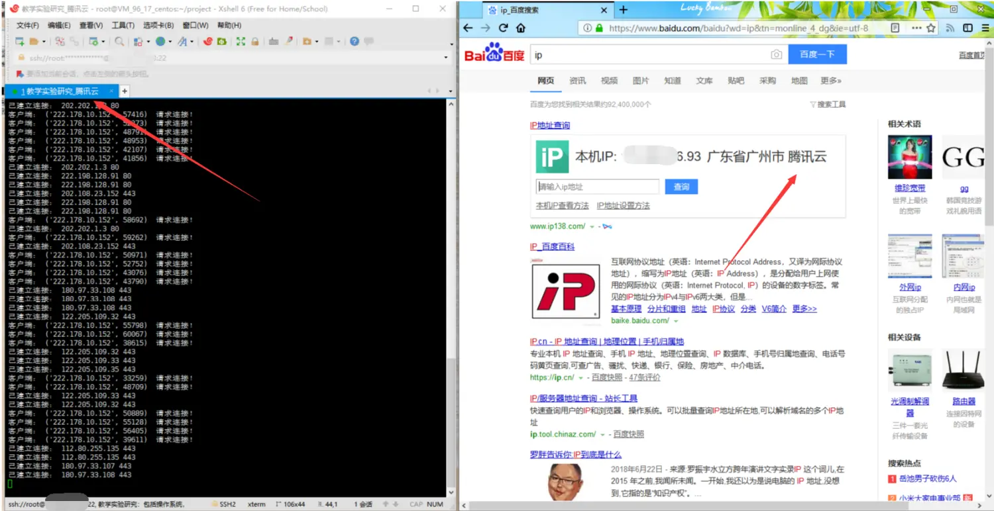The width and height of the screenshot is (994, 511).
Task: Launch Xftp with the red swirl toolbar icon
Action: pyautogui.click(x=207, y=41)
